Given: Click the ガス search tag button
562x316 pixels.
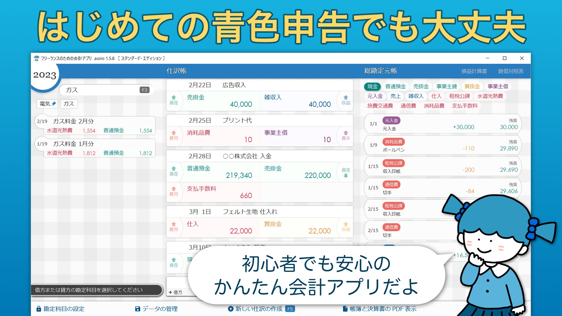Looking at the screenshot, I should pos(69,104).
